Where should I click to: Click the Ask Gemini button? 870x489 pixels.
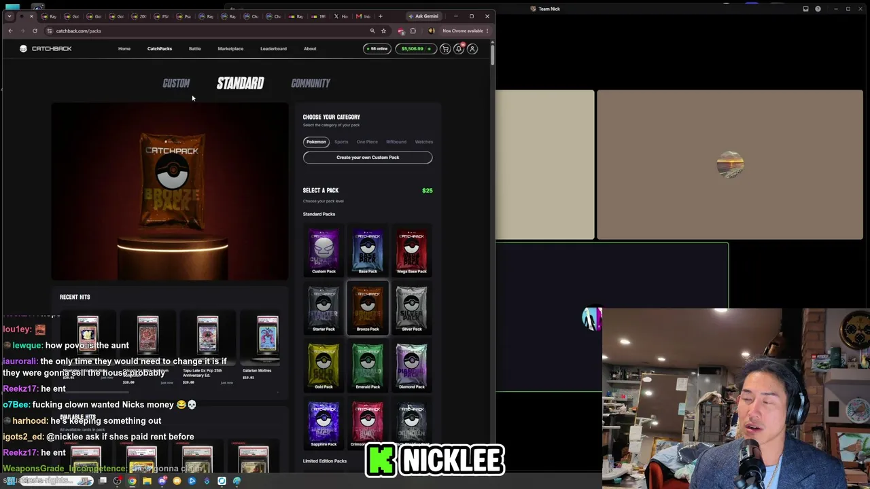[424, 16]
